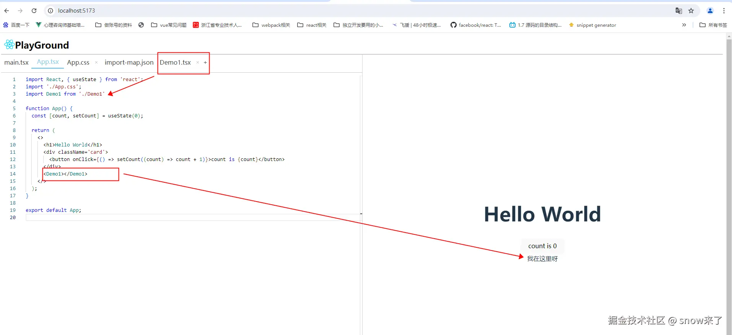Open the facebook/react GitHub bookmark
732x335 pixels.
[476, 25]
